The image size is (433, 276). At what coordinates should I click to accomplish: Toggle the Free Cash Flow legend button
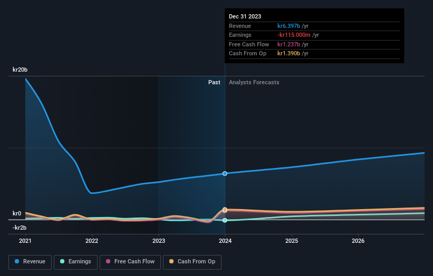(130, 262)
